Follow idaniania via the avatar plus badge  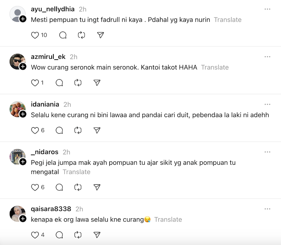click(x=23, y=114)
